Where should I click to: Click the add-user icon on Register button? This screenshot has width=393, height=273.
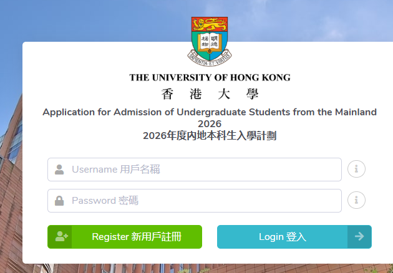pos(61,237)
